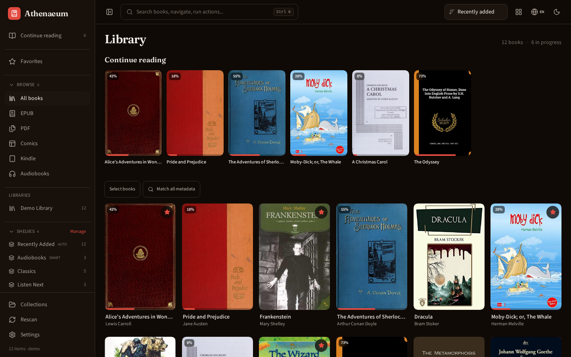Click the Select books button
The width and height of the screenshot is (571, 357).
[122, 189]
